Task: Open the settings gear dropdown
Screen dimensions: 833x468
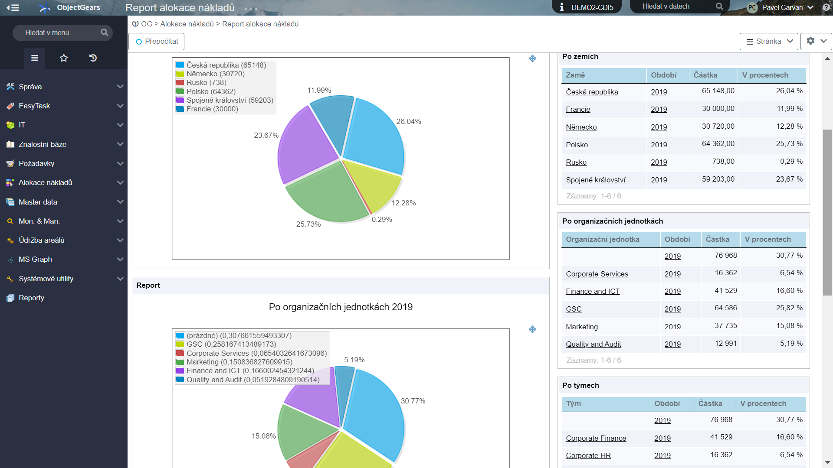Action: (x=816, y=41)
